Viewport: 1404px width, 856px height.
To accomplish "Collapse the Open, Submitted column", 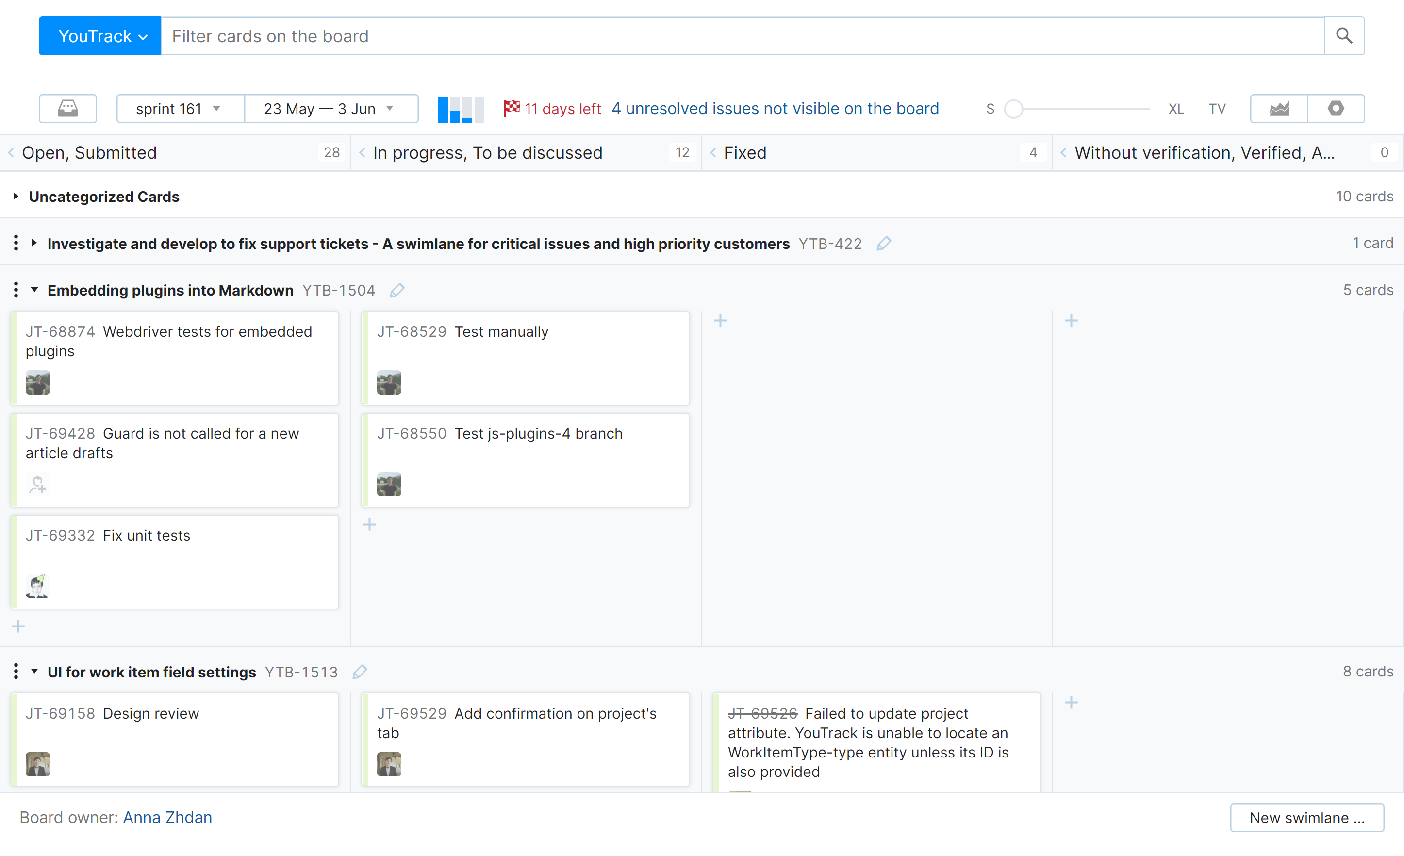I will point(11,152).
